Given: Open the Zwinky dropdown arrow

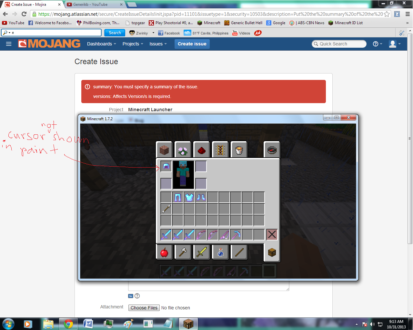Looking at the screenshot, I should pyautogui.click(x=153, y=33).
